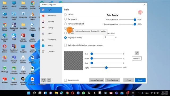
Task: Open taskbar Search
Action: tap(34, 93)
